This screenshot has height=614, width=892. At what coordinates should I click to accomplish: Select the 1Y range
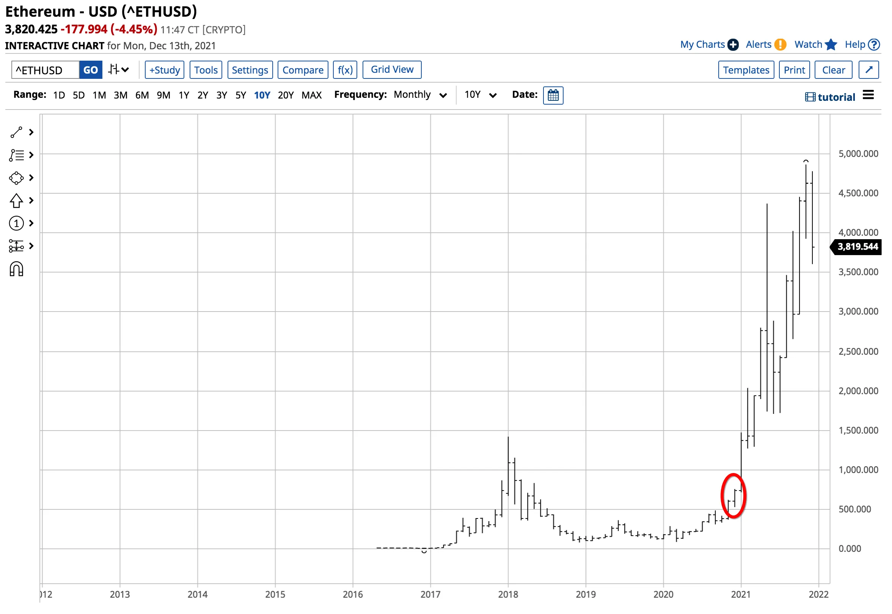click(184, 95)
